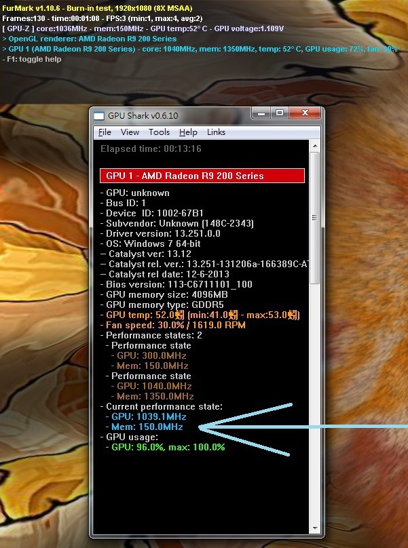
Task: Click the GPU Shark window title icon
Action: 99,116
